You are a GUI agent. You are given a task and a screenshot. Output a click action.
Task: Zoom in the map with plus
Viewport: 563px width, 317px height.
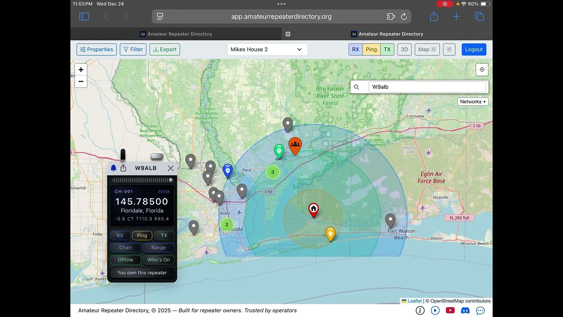[81, 70]
